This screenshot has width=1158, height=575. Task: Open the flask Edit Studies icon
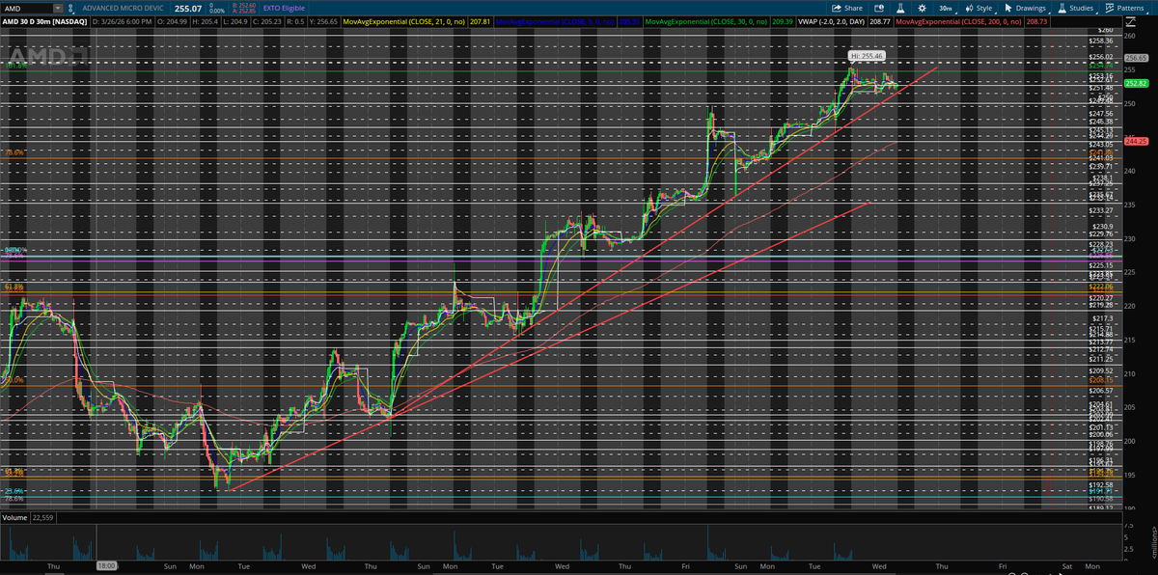coord(900,8)
